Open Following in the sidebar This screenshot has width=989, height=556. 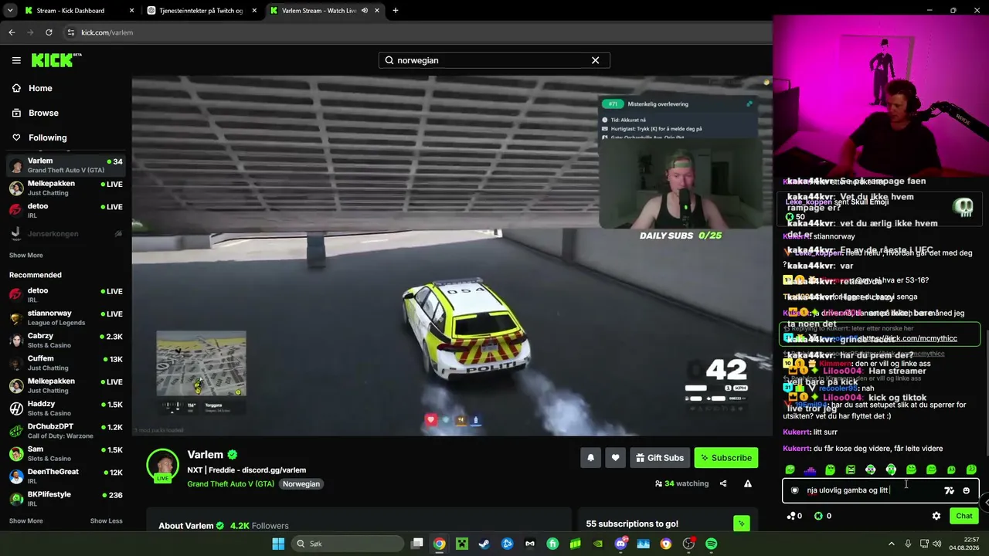point(47,137)
